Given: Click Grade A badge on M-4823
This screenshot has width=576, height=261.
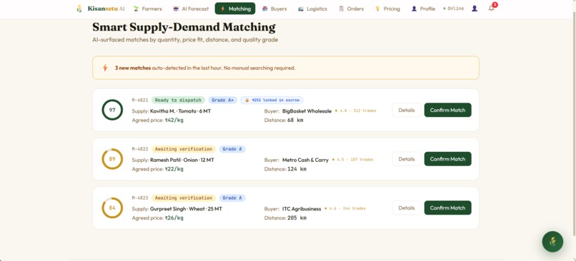Looking at the screenshot, I should 232,198.
